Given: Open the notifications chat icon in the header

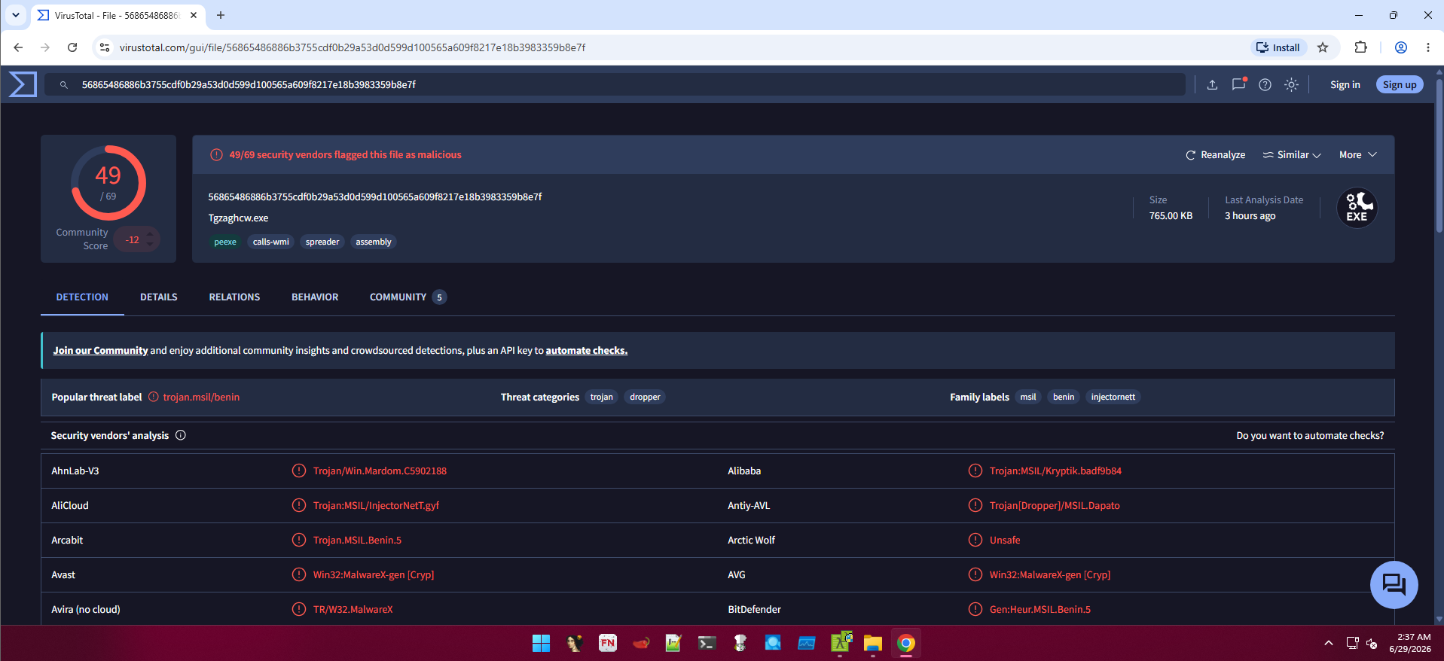Looking at the screenshot, I should 1238,85.
